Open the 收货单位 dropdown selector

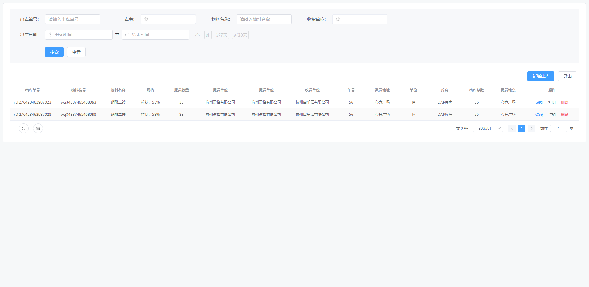360,19
